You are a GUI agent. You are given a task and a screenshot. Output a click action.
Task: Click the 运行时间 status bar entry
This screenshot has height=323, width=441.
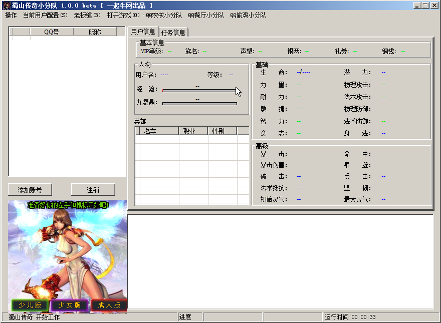click(x=350, y=317)
